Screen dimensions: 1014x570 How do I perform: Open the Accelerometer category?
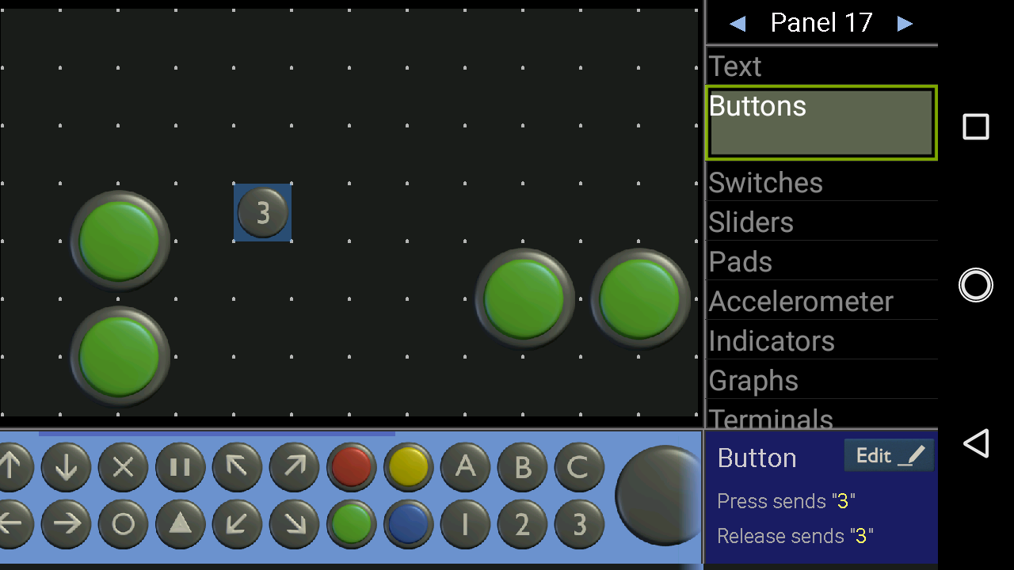[821, 301]
